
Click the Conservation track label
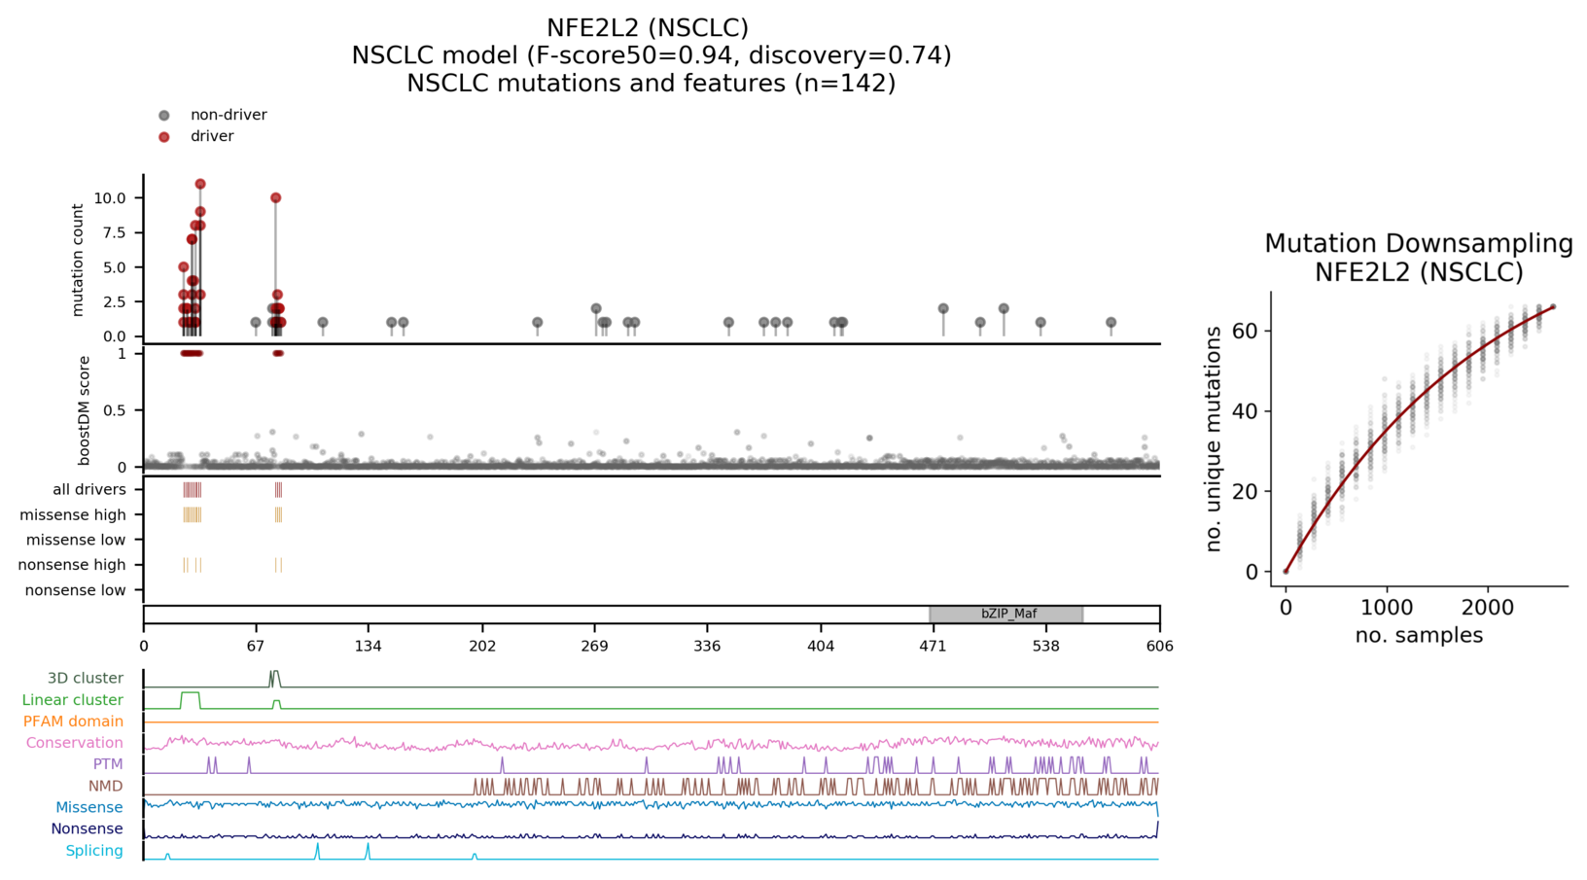74,743
